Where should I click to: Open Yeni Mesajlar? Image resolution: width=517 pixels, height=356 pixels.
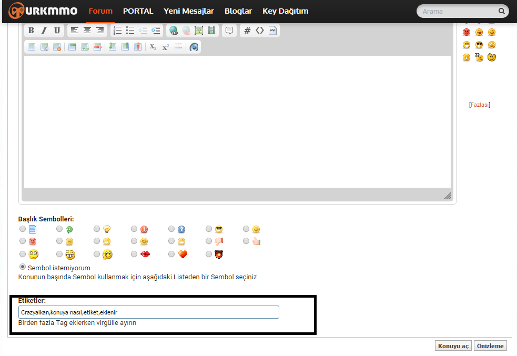pos(189,11)
